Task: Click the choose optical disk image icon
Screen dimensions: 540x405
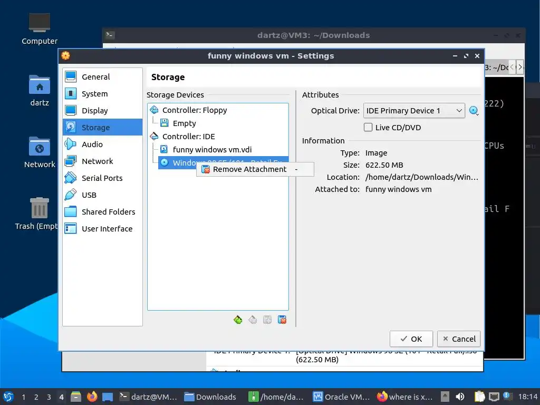Action: coord(474,111)
